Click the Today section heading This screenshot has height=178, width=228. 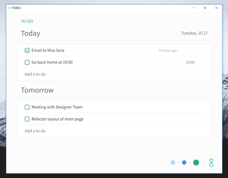pos(30,33)
